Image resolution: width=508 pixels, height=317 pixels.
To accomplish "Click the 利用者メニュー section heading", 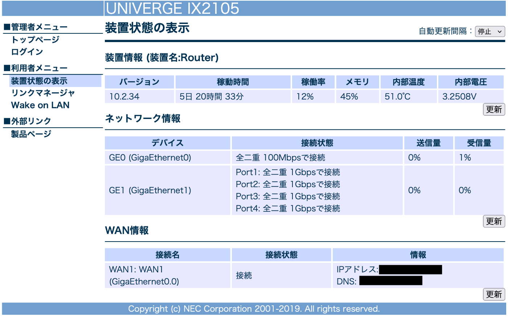I will pos(36,68).
